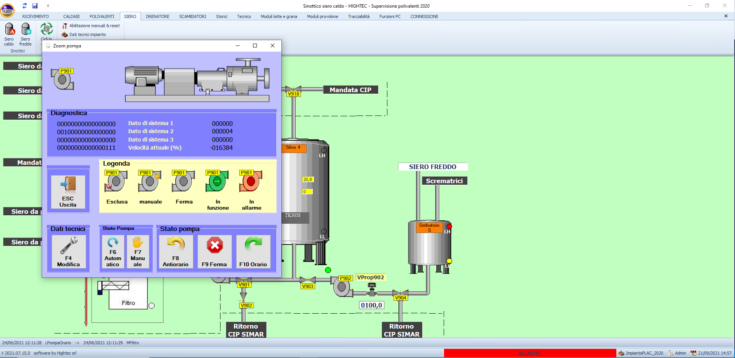Click the Mandata CIP label
735x358 pixels.
[351, 90]
